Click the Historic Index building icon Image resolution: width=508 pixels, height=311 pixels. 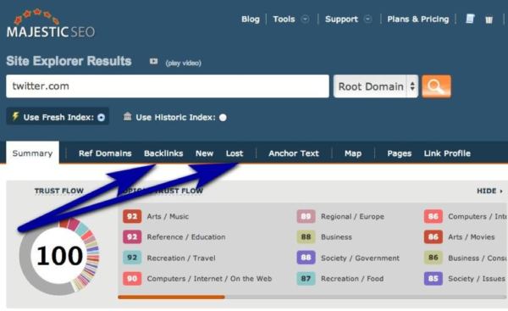[x=128, y=116]
